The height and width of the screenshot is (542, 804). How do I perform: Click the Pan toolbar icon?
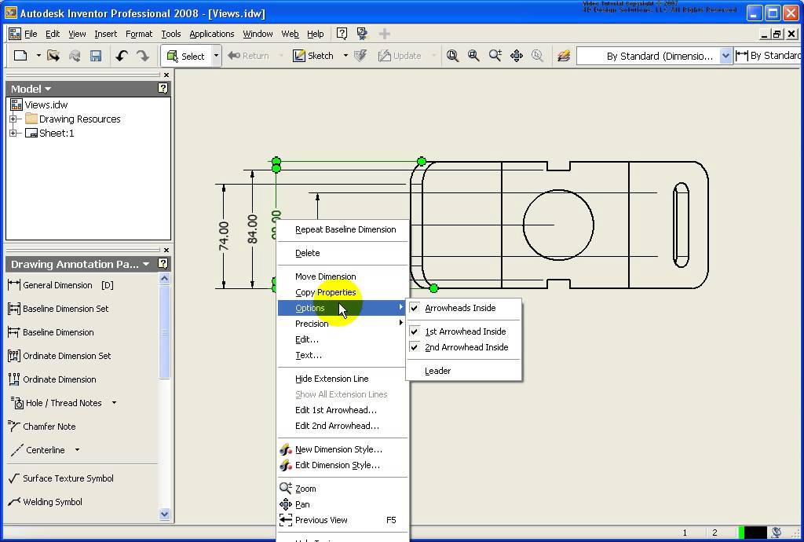pos(517,56)
